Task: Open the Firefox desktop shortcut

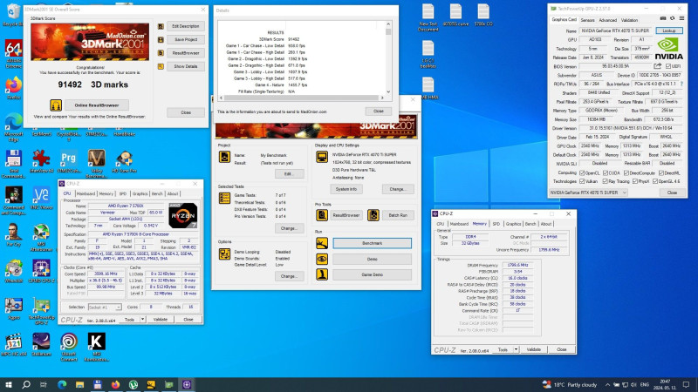Action: click(14, 88)
